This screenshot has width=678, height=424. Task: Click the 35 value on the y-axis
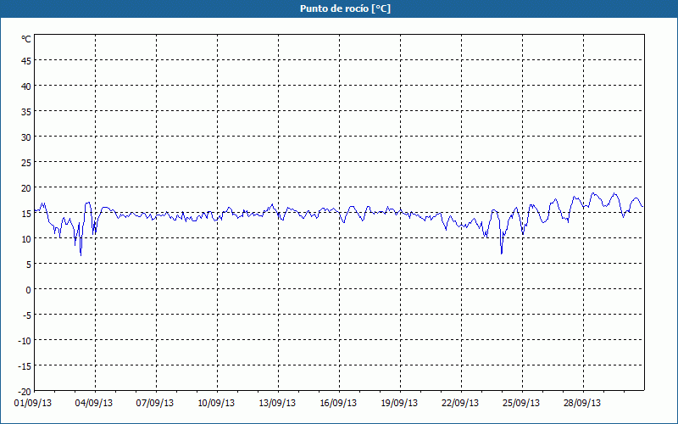pyautogui.click(x=26, y=112)
